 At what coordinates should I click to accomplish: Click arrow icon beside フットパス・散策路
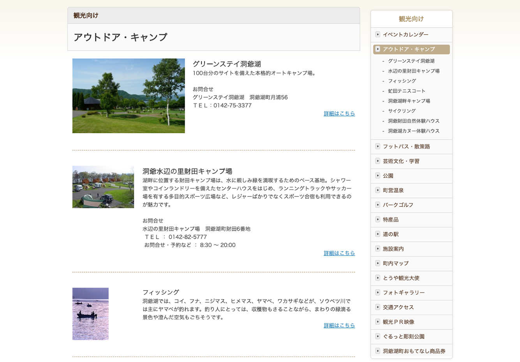click(377, 146)
